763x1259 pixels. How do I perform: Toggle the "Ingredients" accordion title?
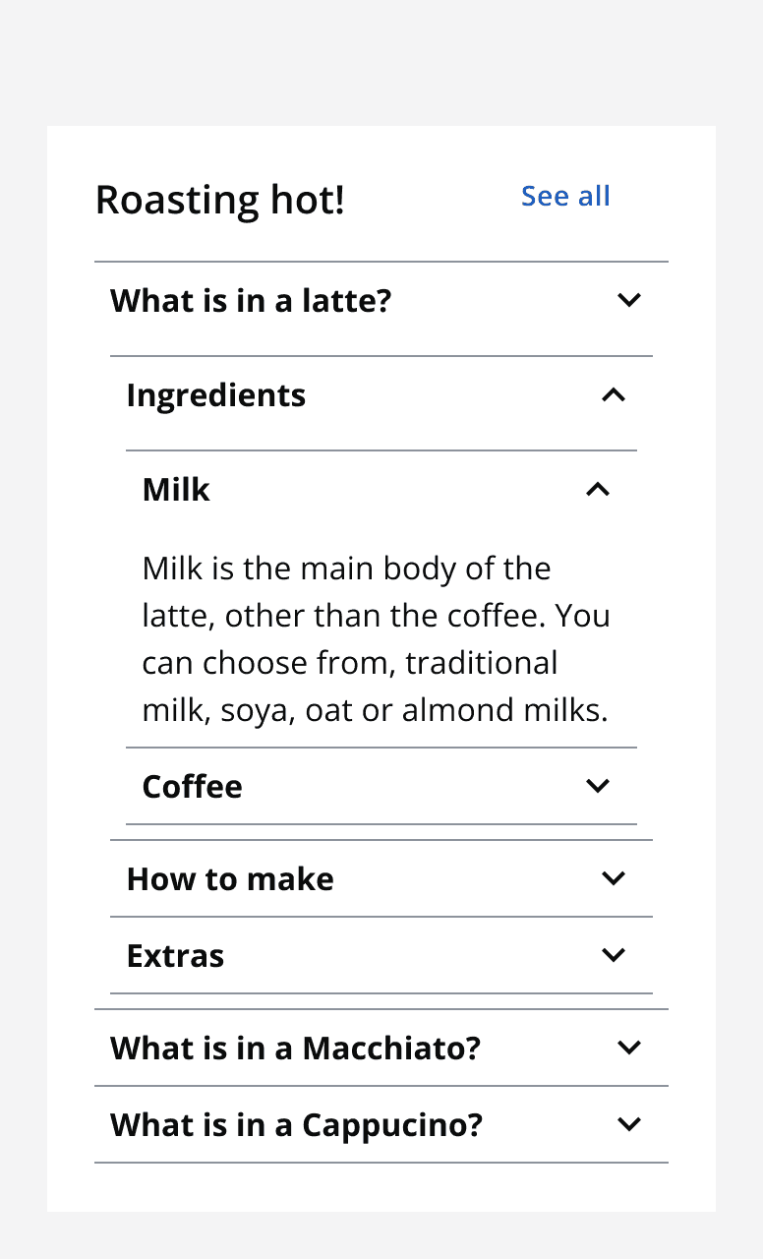(x=216, y=395)
